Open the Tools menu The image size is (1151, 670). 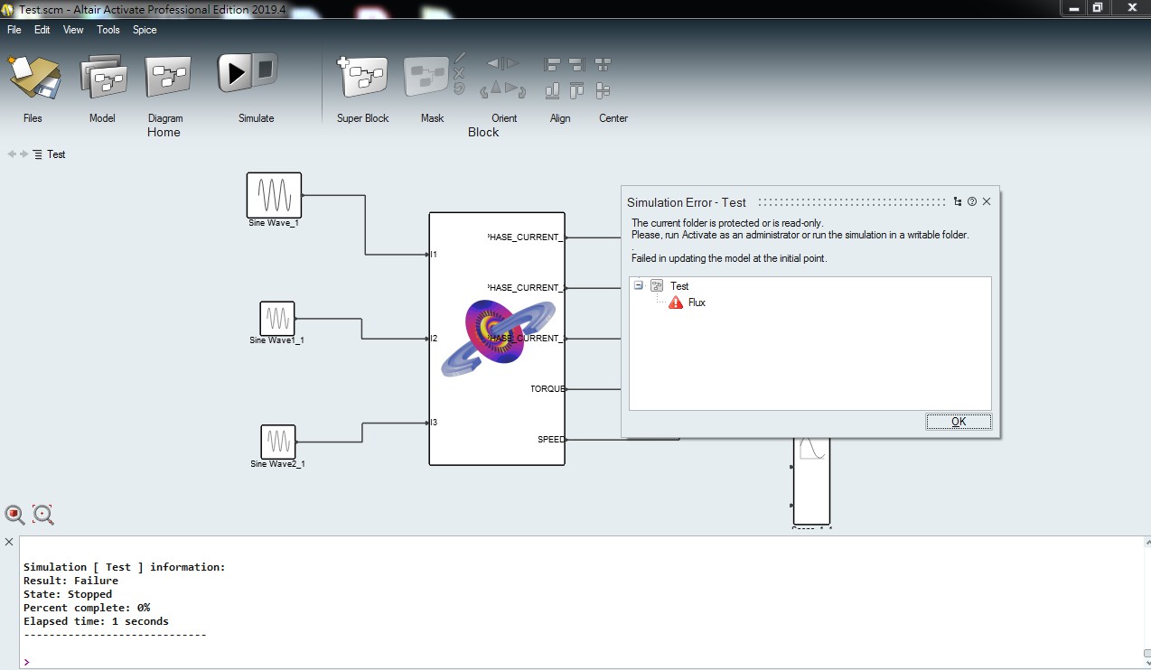(108, 30)
